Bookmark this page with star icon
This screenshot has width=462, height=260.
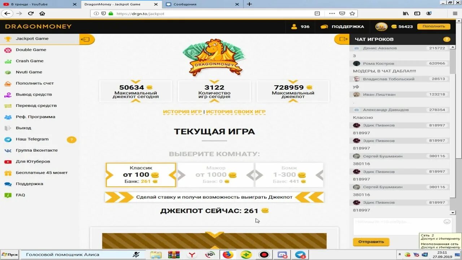(352, 14)
